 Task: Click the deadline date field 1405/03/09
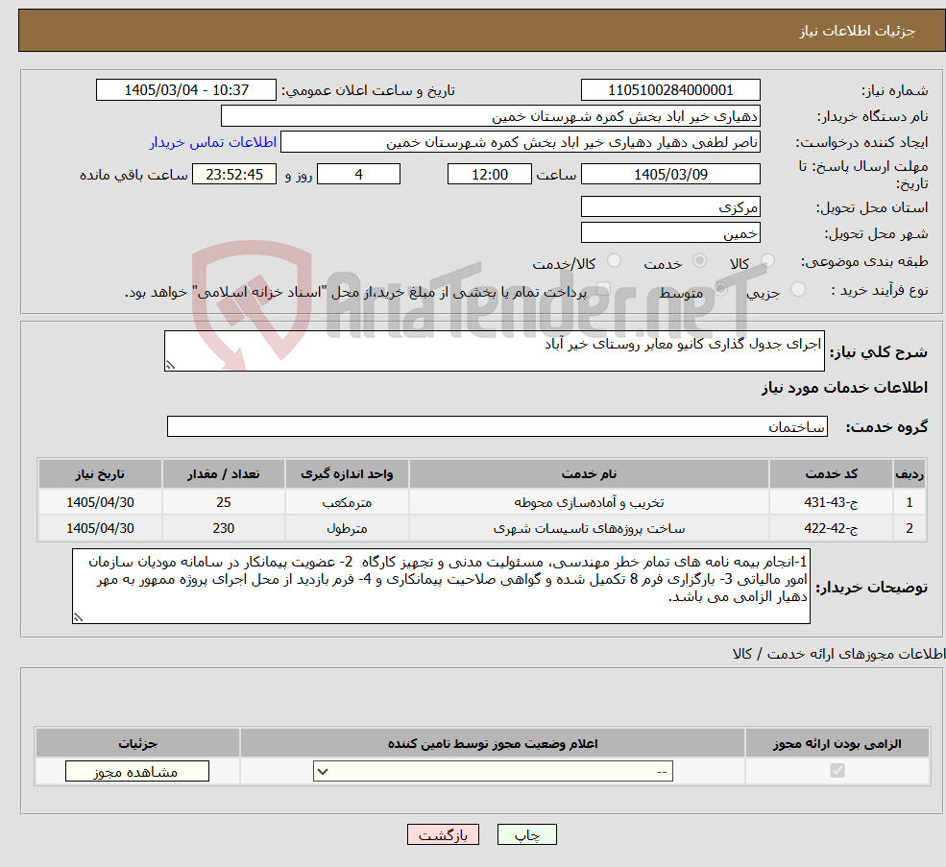coord(670,175)
